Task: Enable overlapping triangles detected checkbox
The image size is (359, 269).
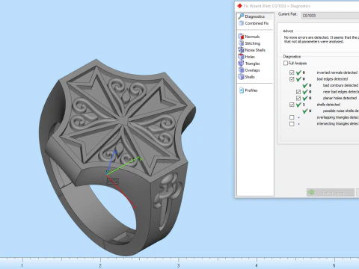Action: (x=292, y=117)
